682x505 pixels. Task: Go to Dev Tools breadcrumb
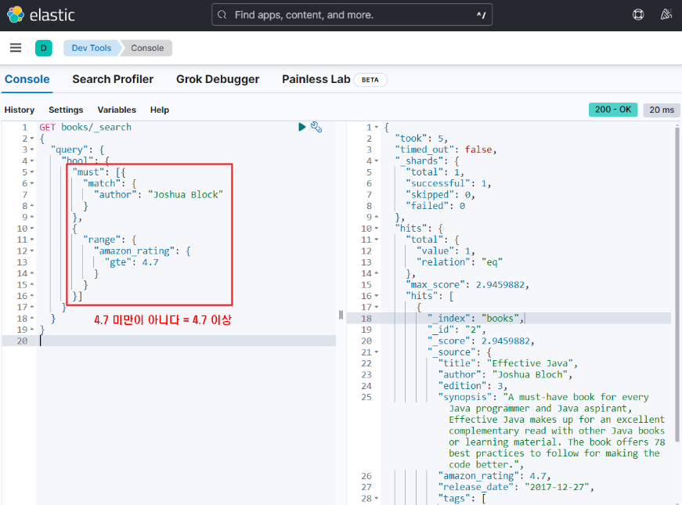[x=92, y=48]
